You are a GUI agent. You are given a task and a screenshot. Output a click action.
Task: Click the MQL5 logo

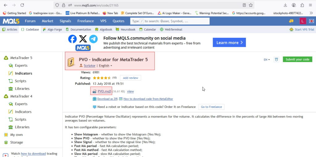tap(11, 21)
